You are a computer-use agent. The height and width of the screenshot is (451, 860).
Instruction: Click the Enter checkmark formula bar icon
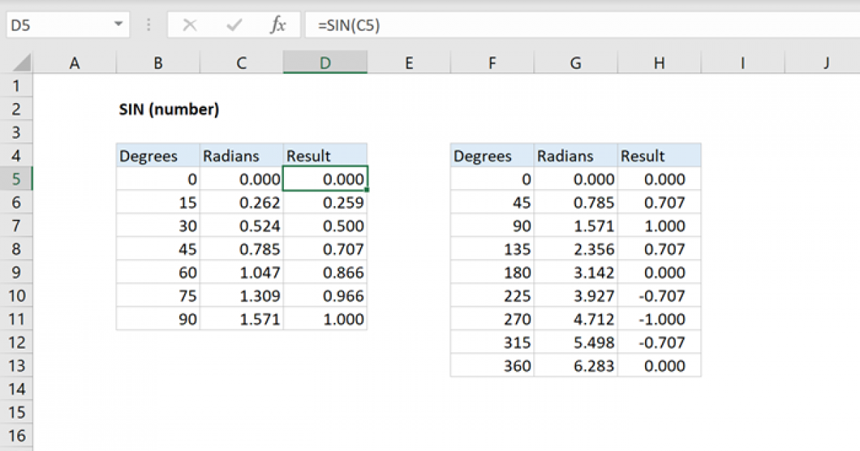click(x=234, y=25)
